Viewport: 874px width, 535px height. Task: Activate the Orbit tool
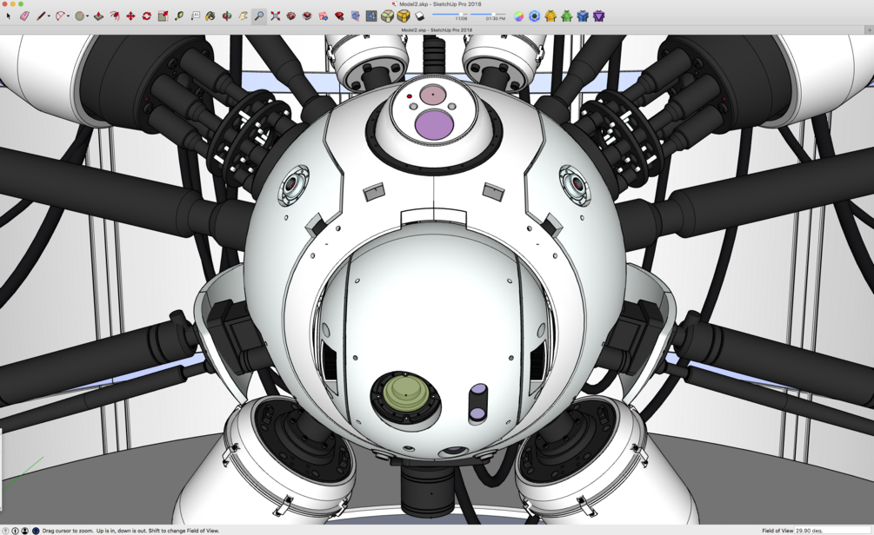pyautogui.click(x=227, y=17)
